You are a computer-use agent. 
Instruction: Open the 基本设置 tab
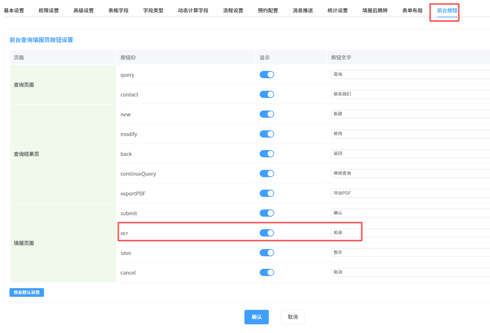coord(14,10)
